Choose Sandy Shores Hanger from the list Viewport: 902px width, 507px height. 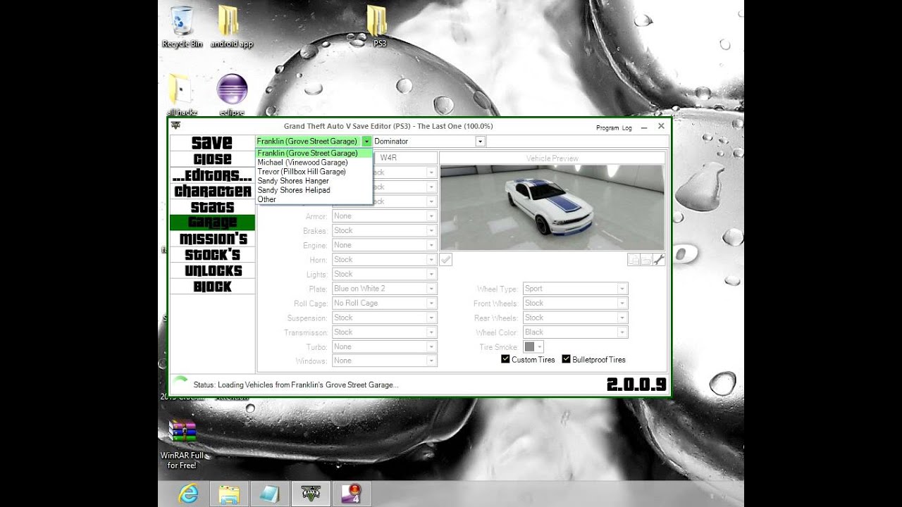pos(314,181)
